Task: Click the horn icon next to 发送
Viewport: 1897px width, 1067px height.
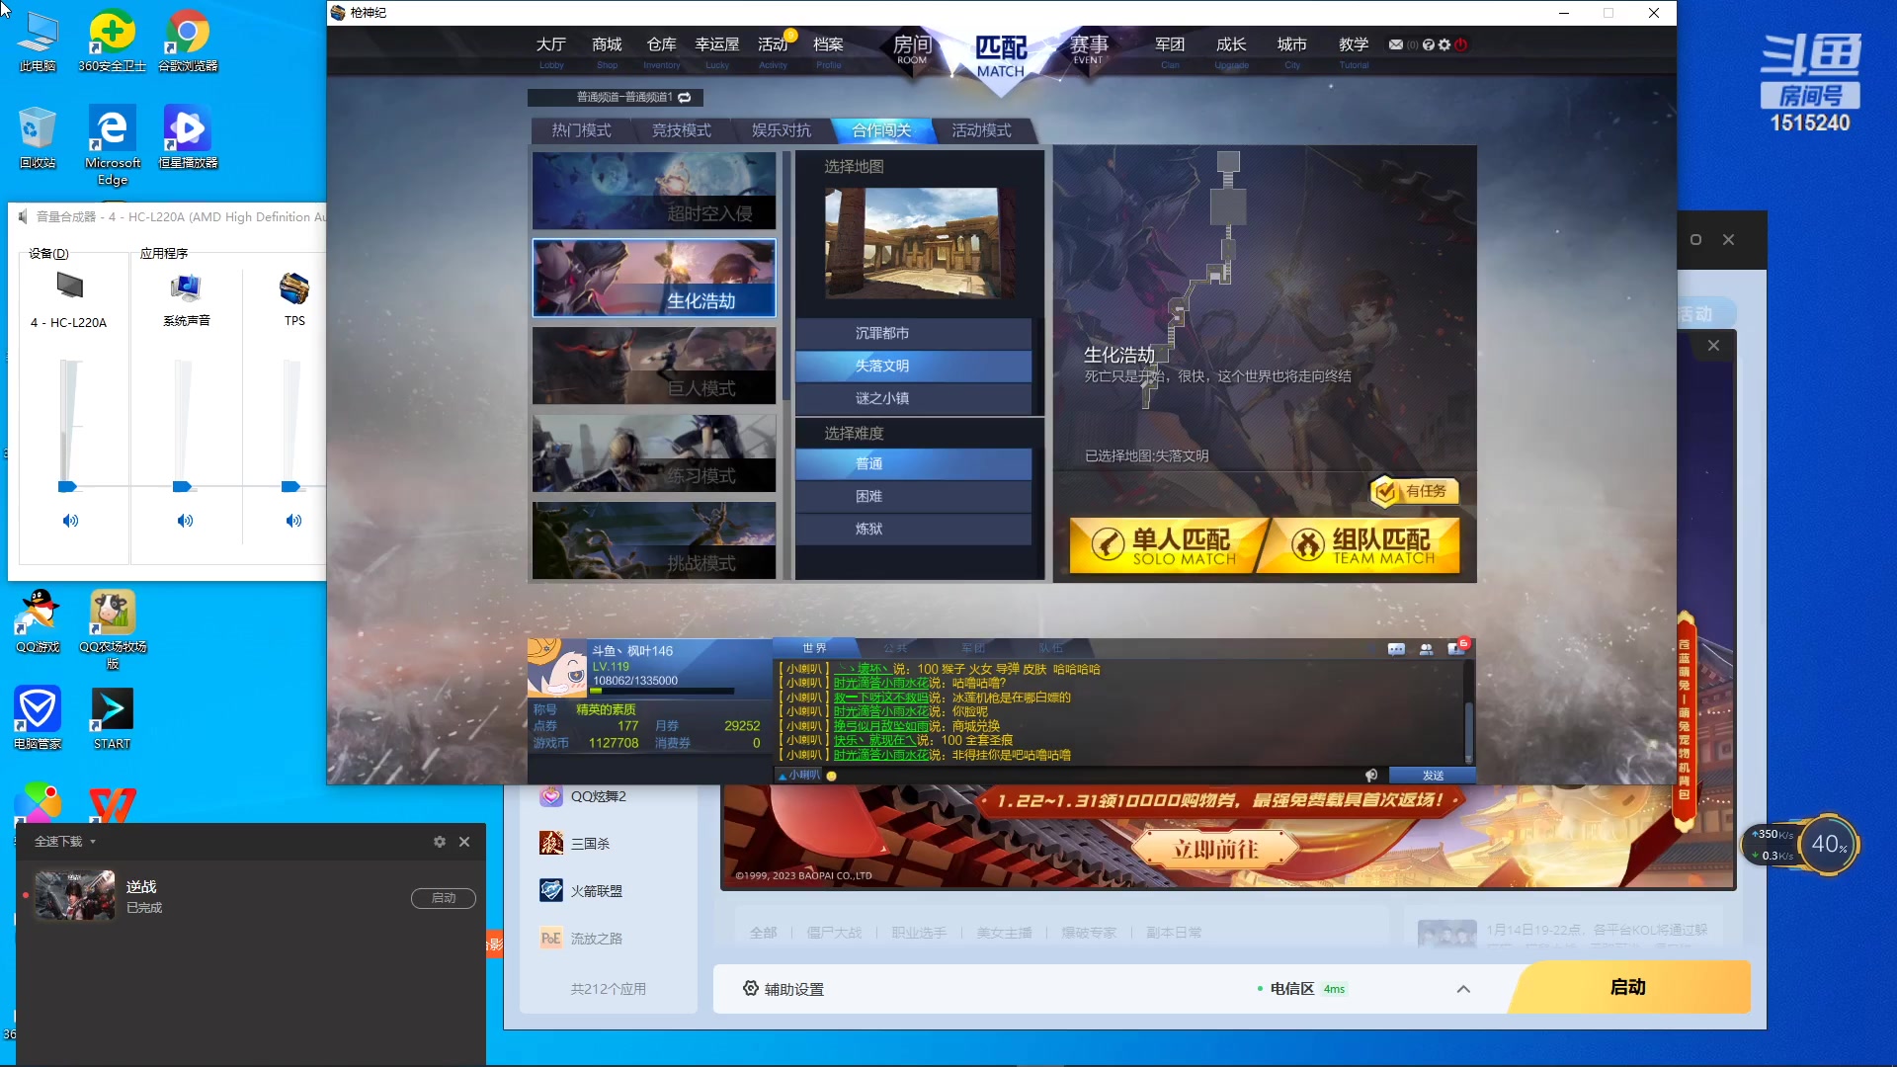Action: tap(1370, 776)
